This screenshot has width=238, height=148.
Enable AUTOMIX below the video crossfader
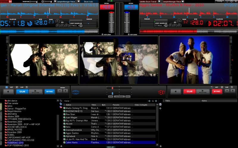click(119, 96)
